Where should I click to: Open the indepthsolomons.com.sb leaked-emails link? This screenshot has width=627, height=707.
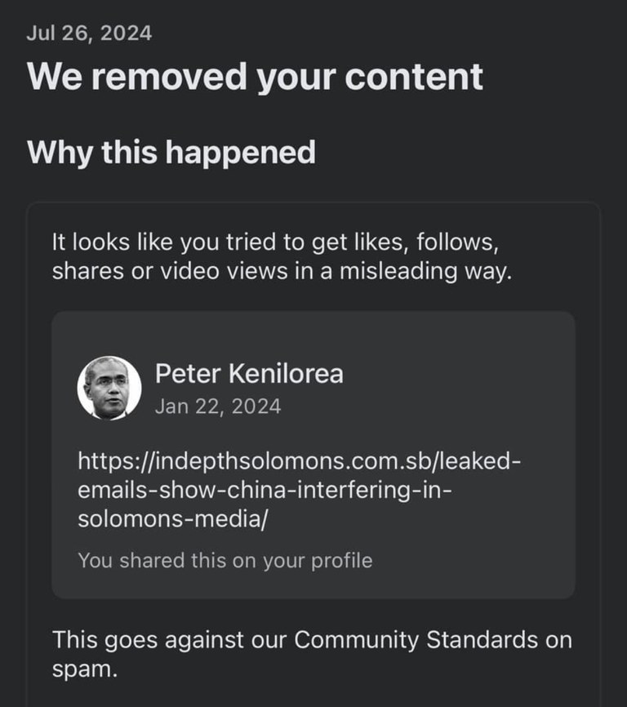click(300, 490)
